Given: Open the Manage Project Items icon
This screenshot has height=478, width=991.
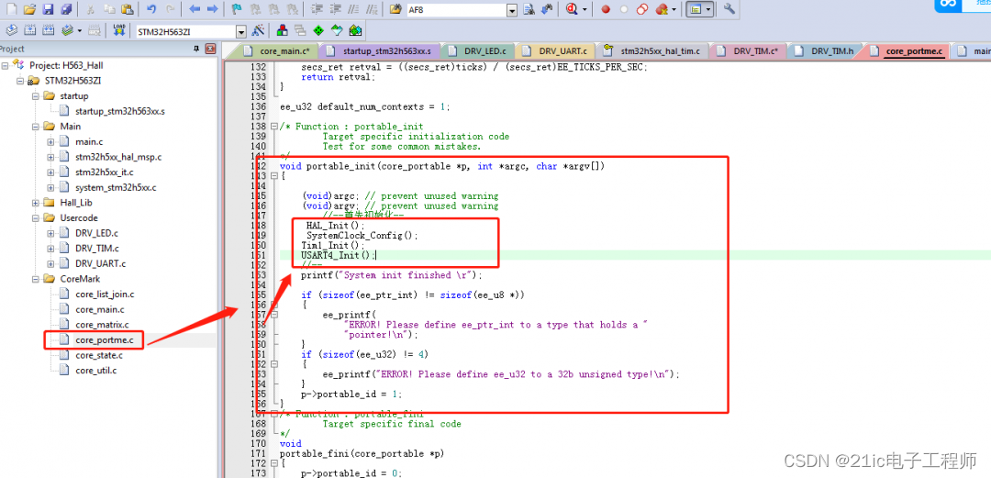Looking at the screenshot, I should [282, 30].
